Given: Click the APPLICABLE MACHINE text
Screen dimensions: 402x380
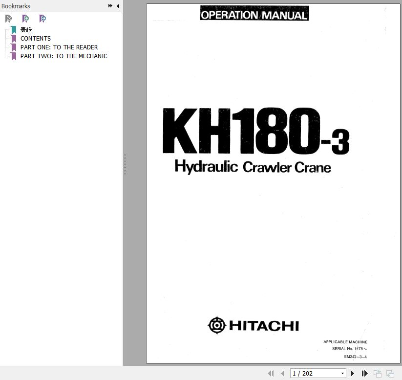Looking at the screenshot, I should click(345, 342).
